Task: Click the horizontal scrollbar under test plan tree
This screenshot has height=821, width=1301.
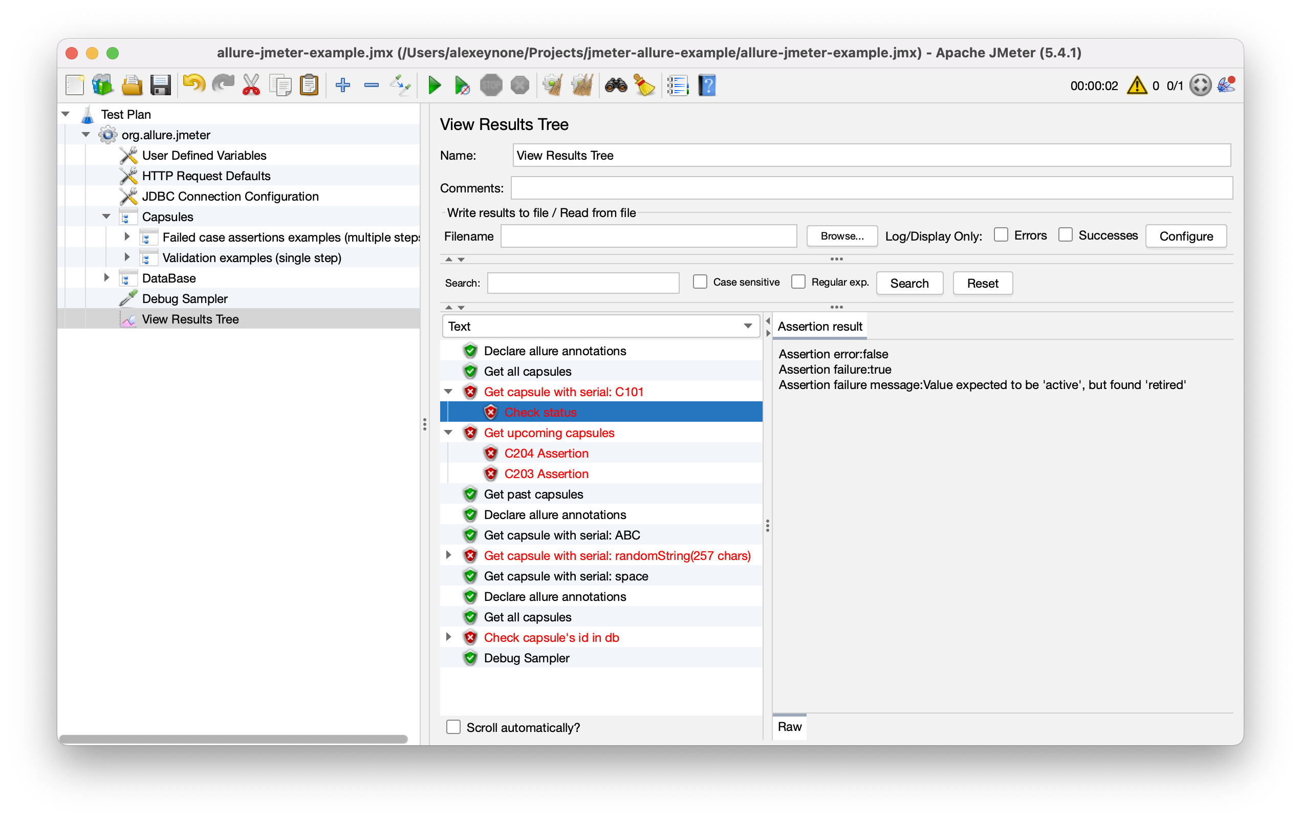Action: click(x=232, y=739)
